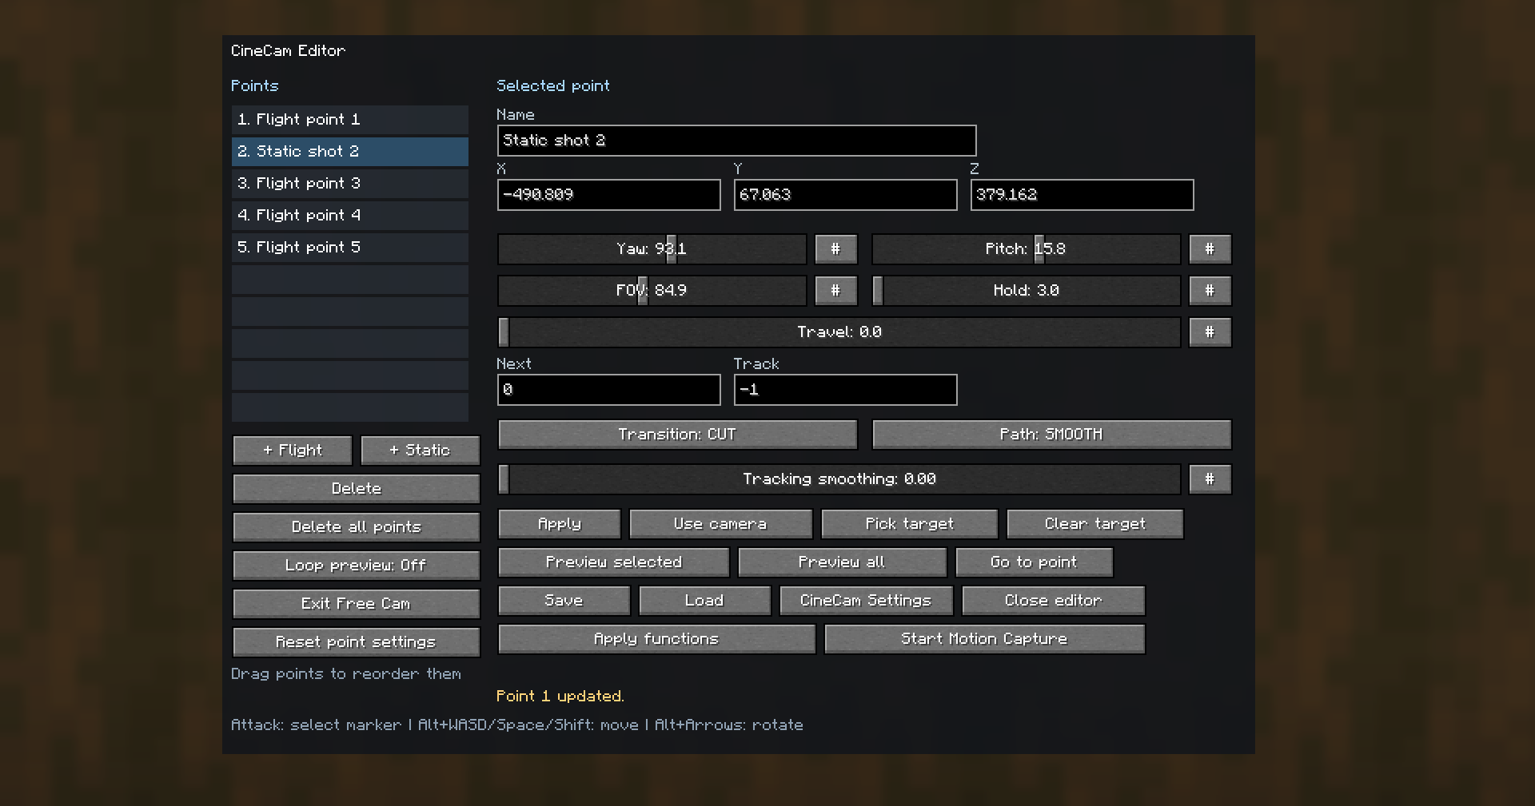Click the Load button

tap(704, 601)
